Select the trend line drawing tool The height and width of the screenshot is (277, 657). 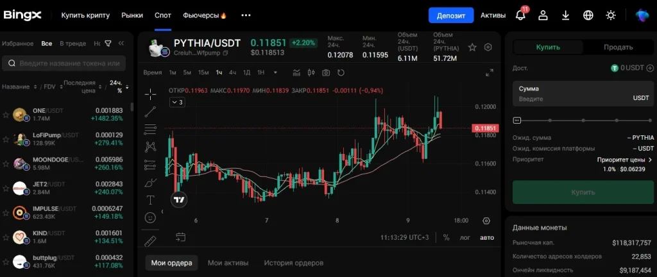coord(150,112)
